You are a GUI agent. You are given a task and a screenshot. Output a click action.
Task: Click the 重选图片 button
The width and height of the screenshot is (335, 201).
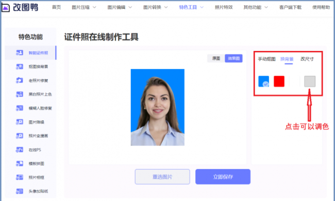[162, 177]
